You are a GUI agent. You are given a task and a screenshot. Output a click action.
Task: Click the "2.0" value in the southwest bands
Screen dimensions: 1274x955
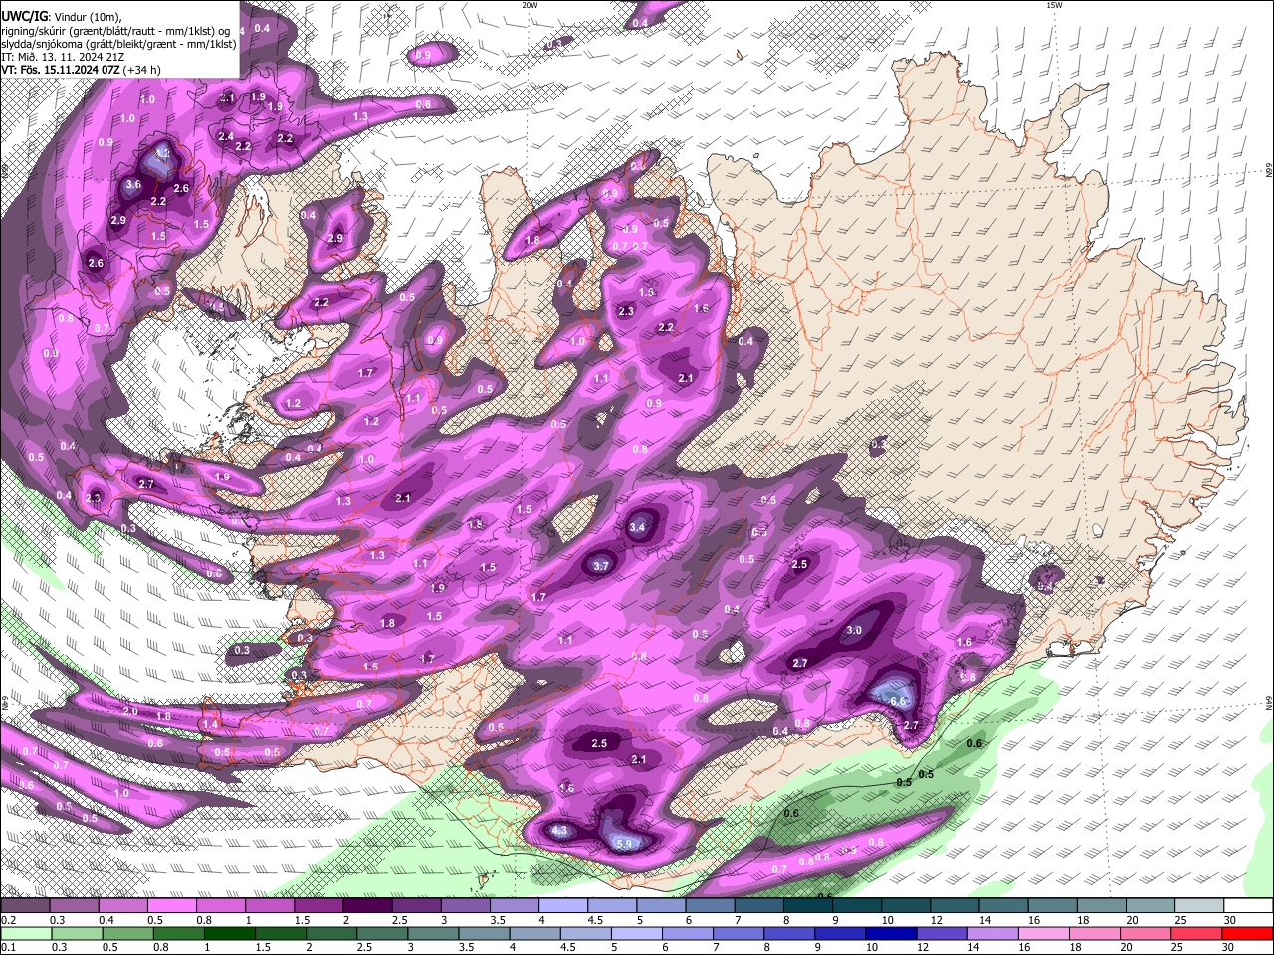(x=130, y=711)
